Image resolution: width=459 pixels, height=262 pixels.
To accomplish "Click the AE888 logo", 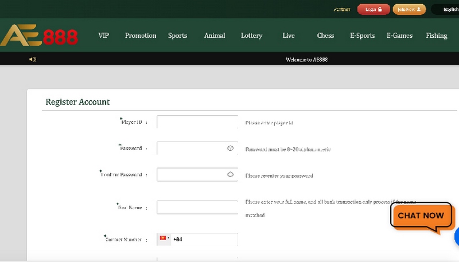I will 39,36.
